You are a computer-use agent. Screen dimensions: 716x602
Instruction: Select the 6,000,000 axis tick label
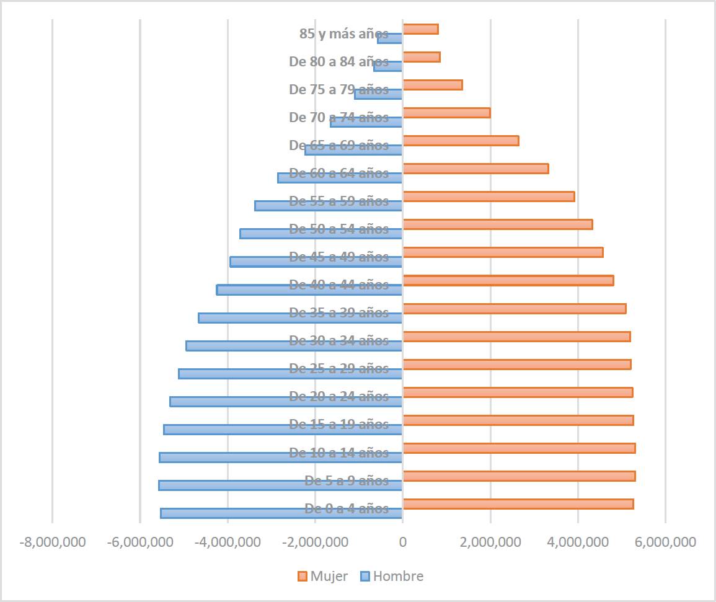[x=665, y=542]
